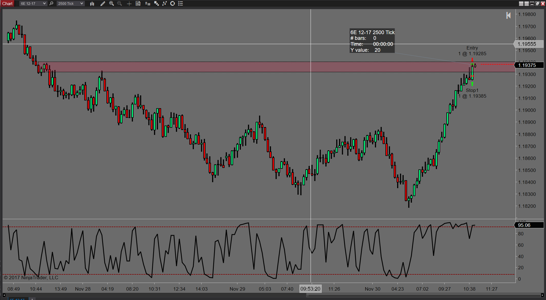Click the horizontal scrollbar right arrow

(x=542, y=295)
